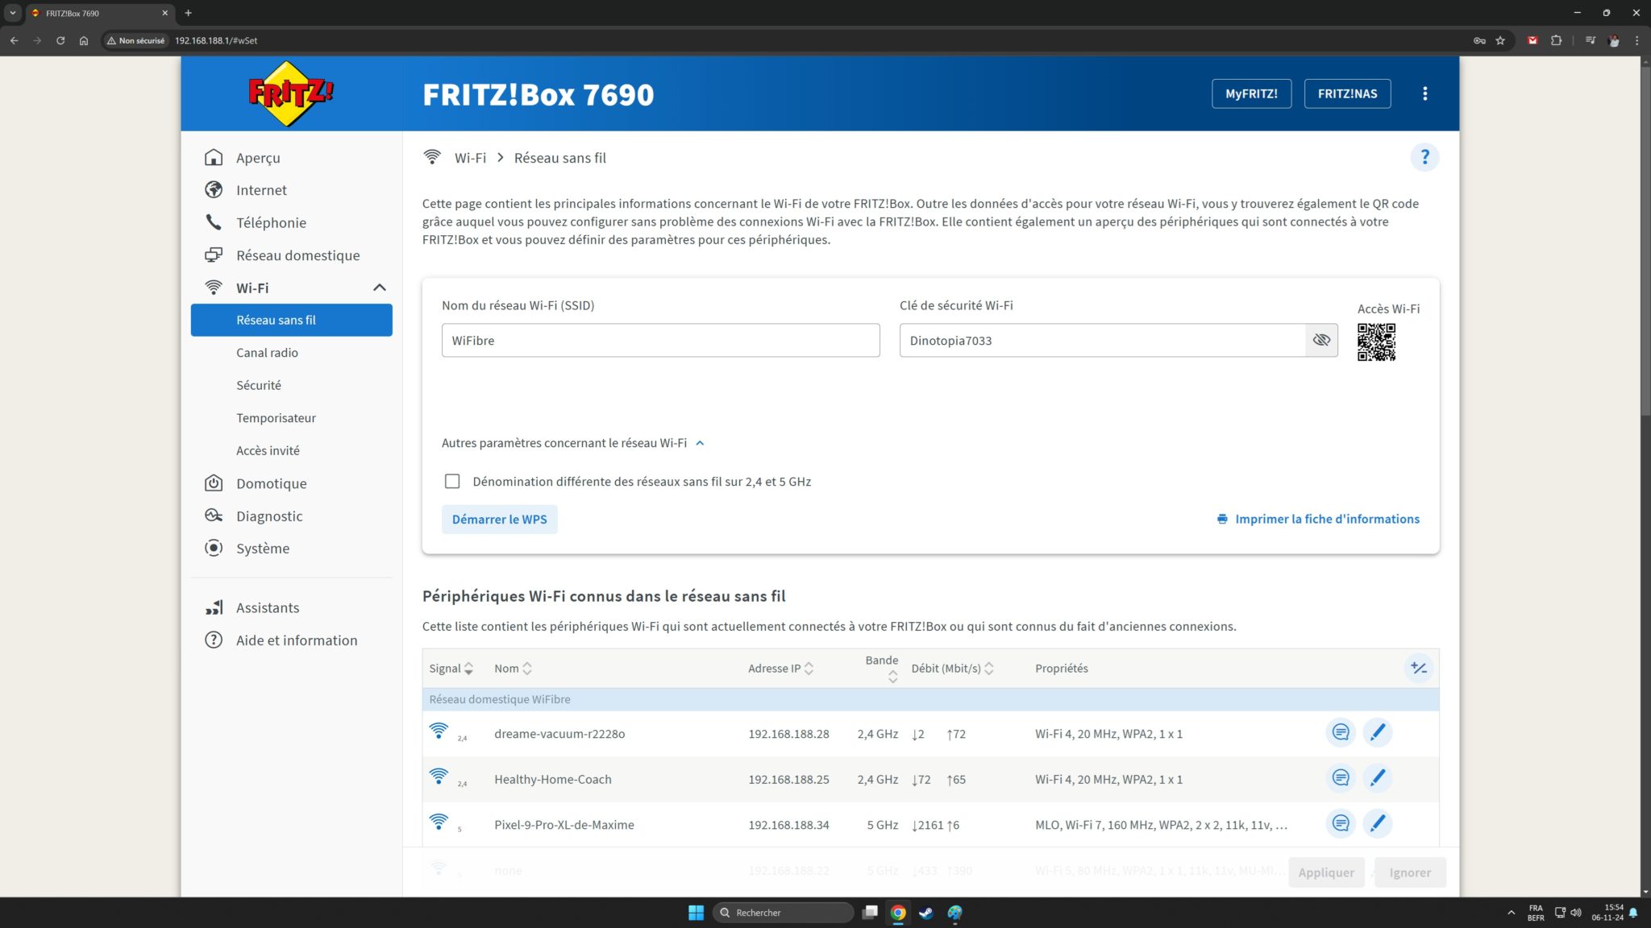The width and height of the screenshot is (1651, 928).
Task: Enable different names for 2,4 and 5 GHz
Action: (452, 482)
